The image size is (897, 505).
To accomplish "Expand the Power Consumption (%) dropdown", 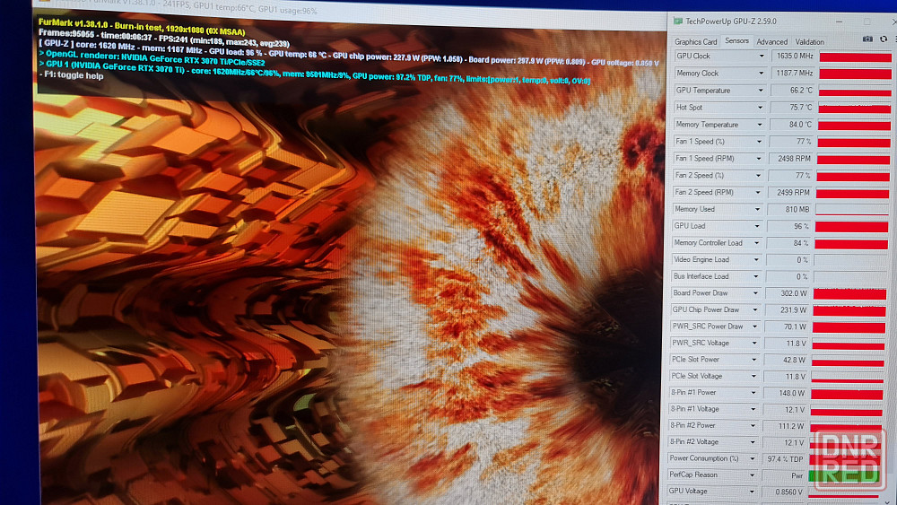I will pyautogui.click(x=752, y=458).
